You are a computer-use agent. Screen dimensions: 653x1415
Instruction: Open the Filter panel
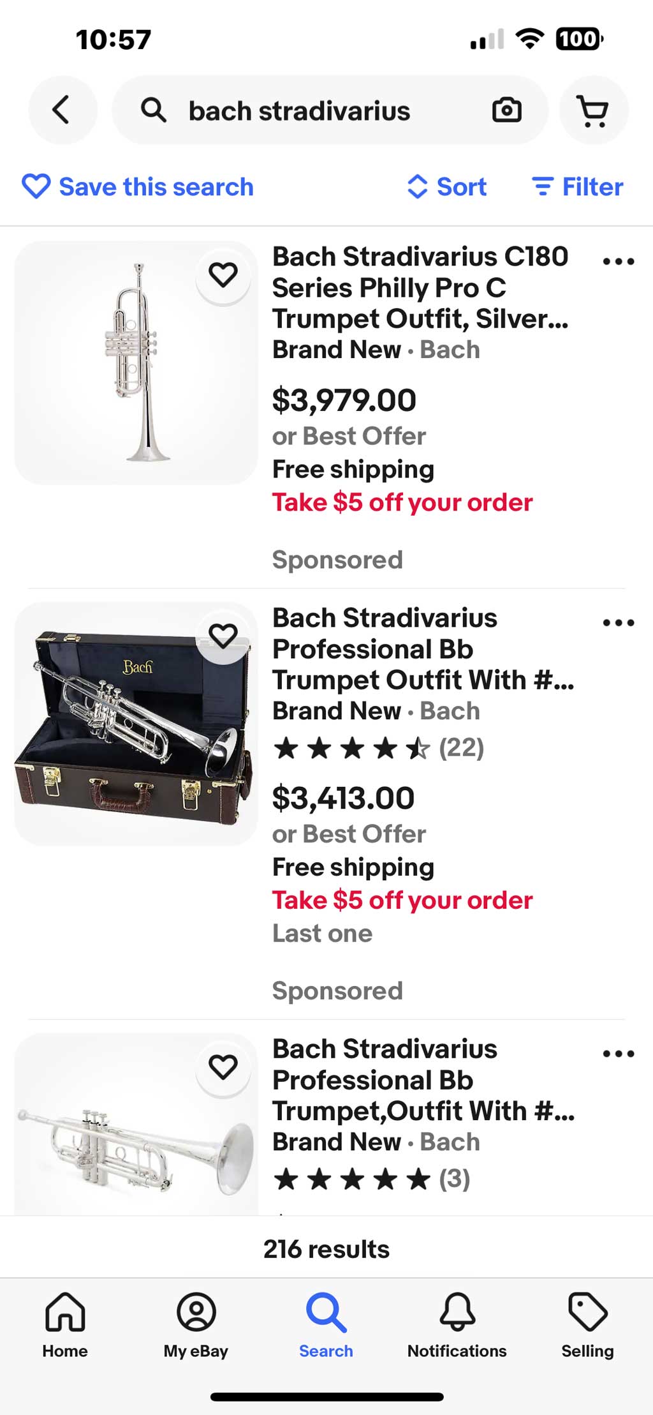click(x=577, y=187)
